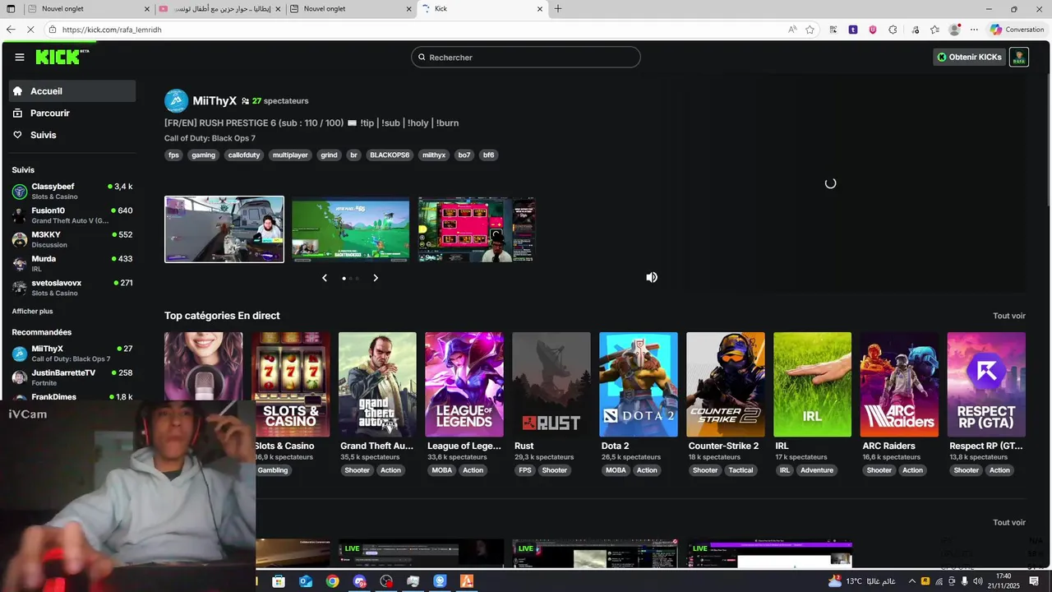The height and width of the screenshot is (592, 1052).
Task: Select third featured stream thumbnail
Action: pyautogui.click(x=477, y=230)
